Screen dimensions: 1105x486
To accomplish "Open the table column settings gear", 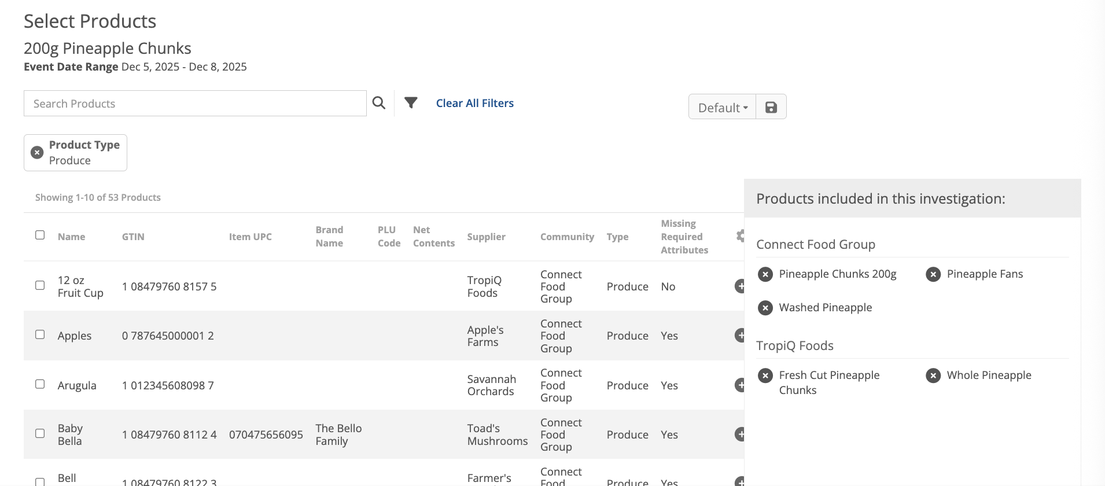I will [740, 236].
